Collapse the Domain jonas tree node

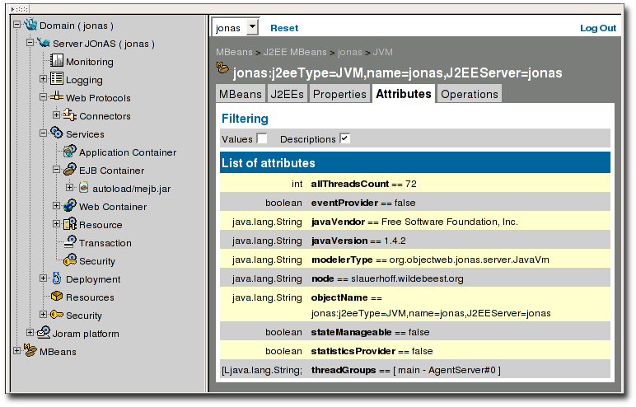17,25
